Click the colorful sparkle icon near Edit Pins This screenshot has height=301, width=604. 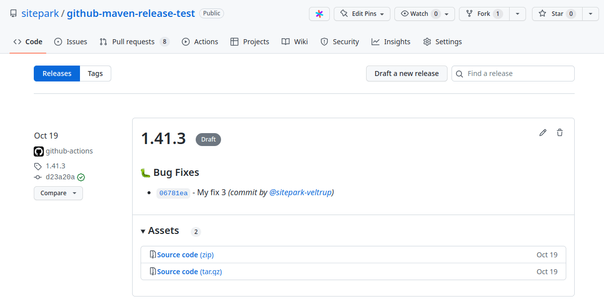click(319, 13)
